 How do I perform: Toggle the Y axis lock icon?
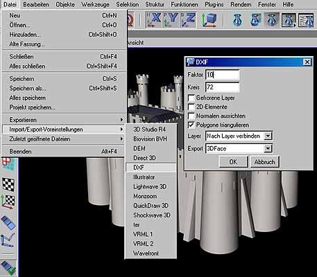click(x=171, y=20)
